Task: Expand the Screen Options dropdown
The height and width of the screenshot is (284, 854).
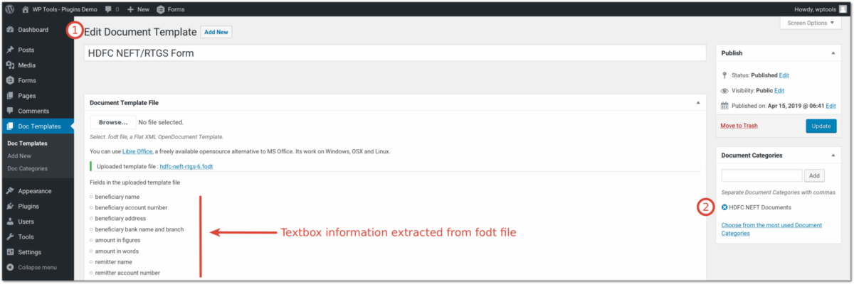Action: tap(810, 23)
